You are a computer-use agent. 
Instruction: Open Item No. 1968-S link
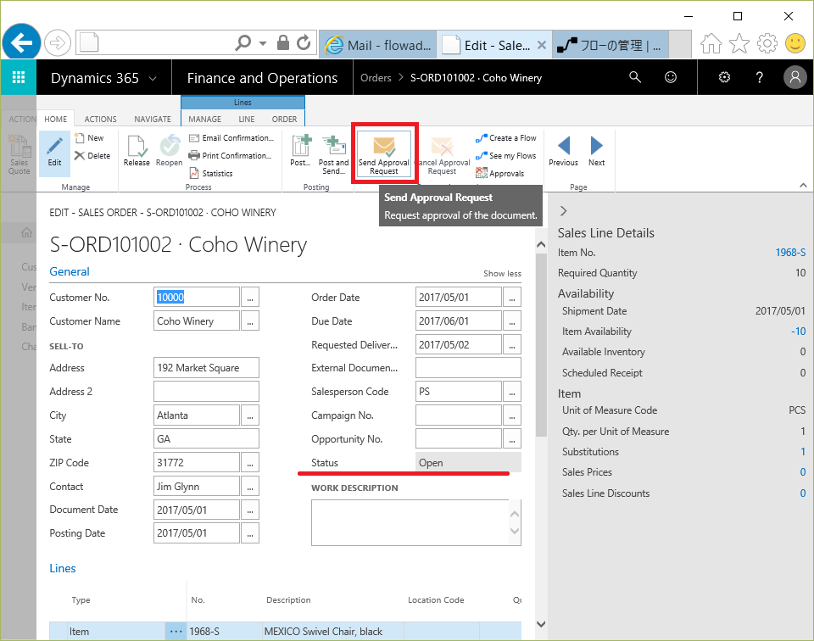(790, 253)
